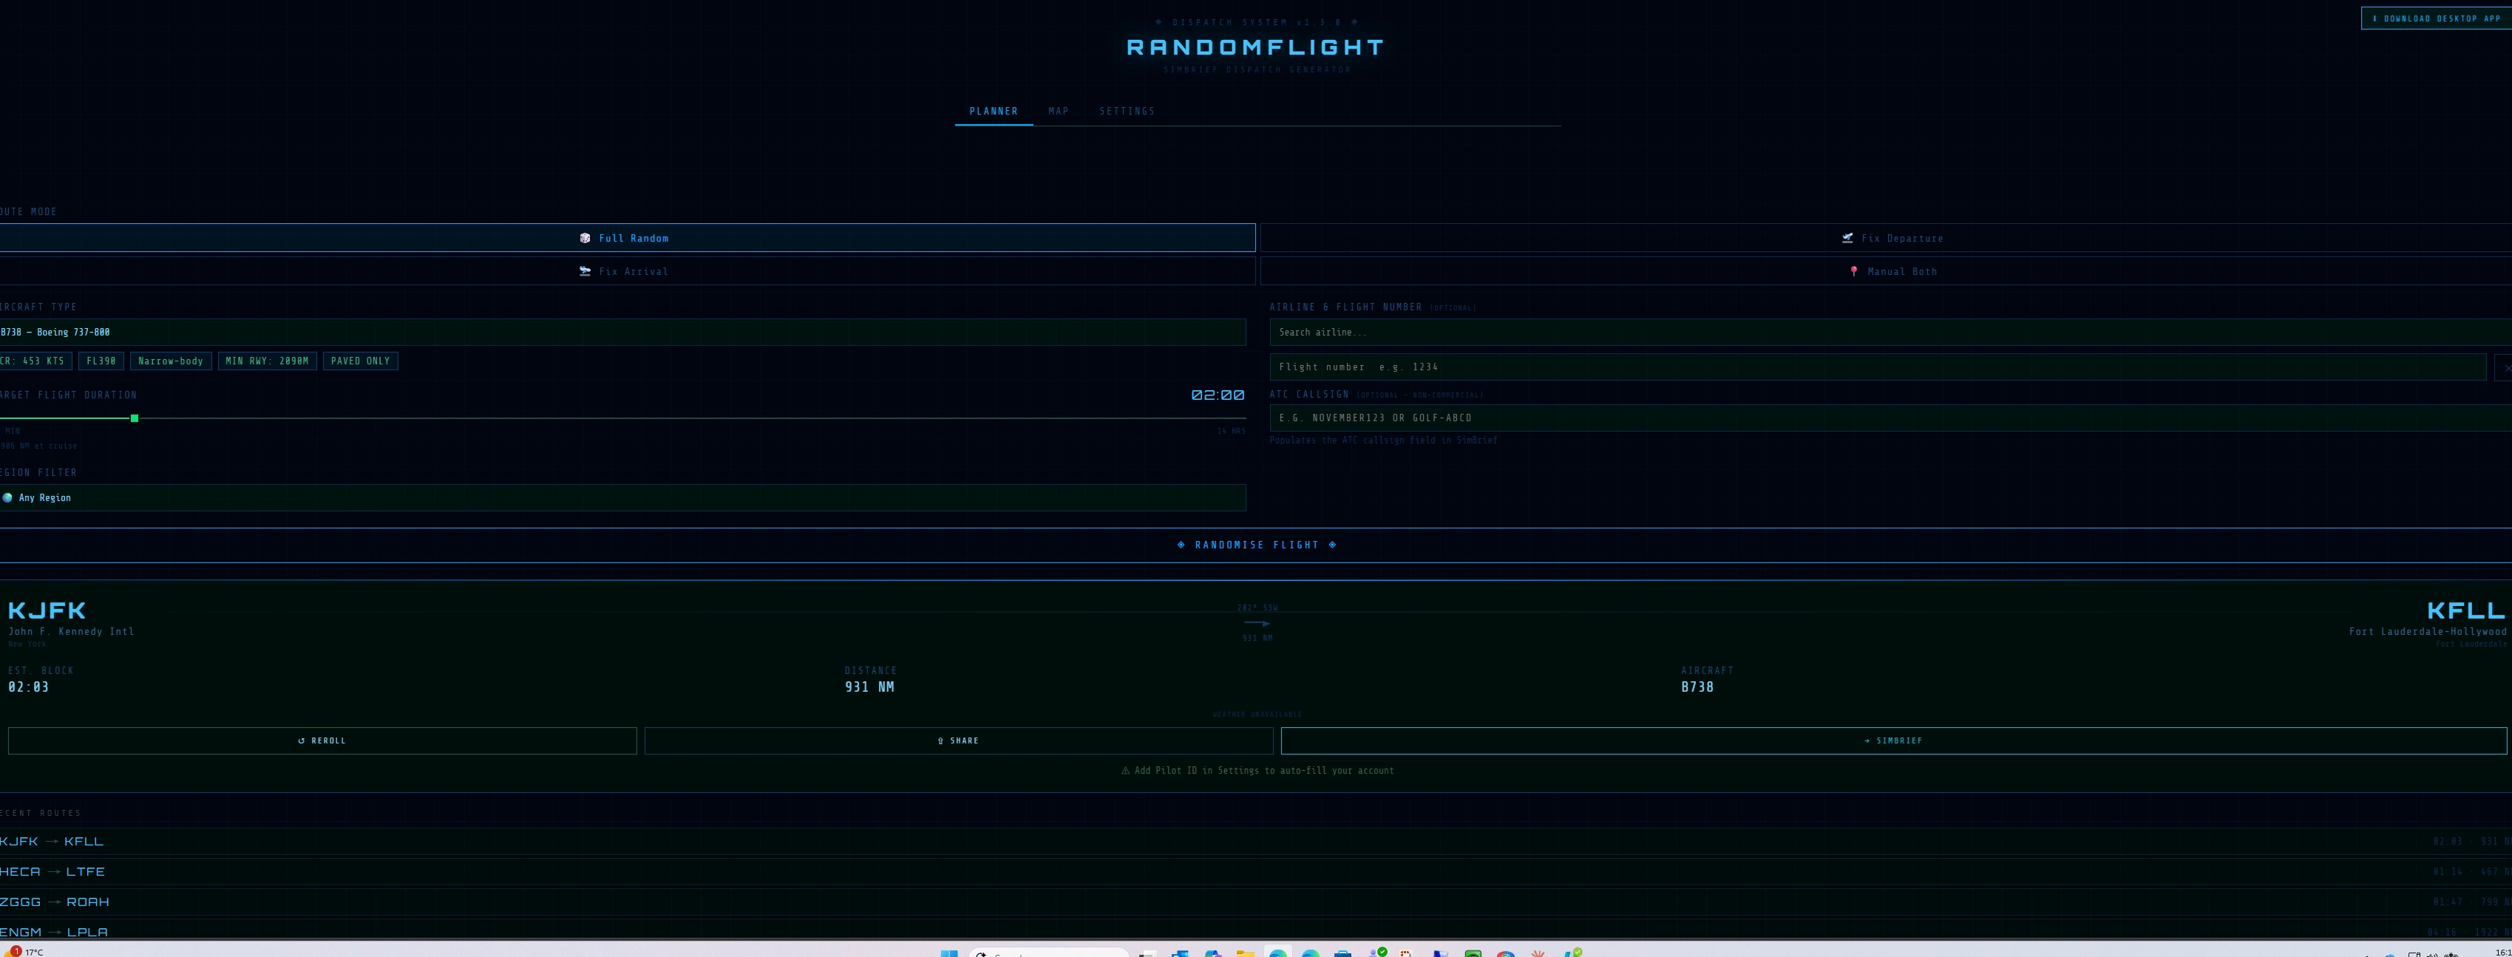Open recent route KJFK to KFLL
2512x957 pixels.
pyautogui.click(x=1256, y=841)
